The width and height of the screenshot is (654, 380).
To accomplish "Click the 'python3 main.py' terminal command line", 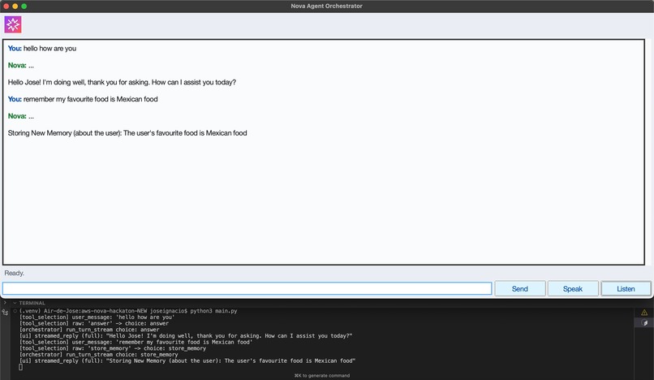I will [128, 311].
